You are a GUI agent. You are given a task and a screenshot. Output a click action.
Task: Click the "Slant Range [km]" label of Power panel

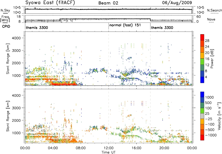[x=8, y=59]
